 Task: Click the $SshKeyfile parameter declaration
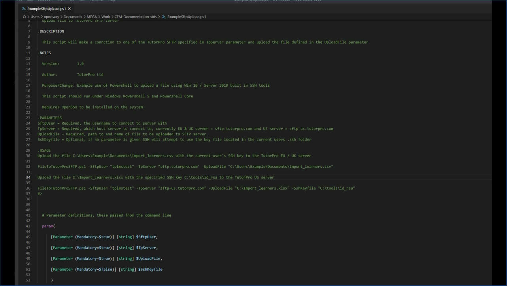click(x=107, y=269)
